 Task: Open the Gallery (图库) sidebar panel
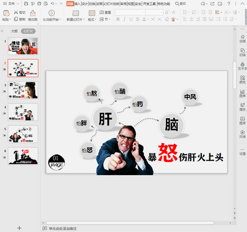click(243, 121)
